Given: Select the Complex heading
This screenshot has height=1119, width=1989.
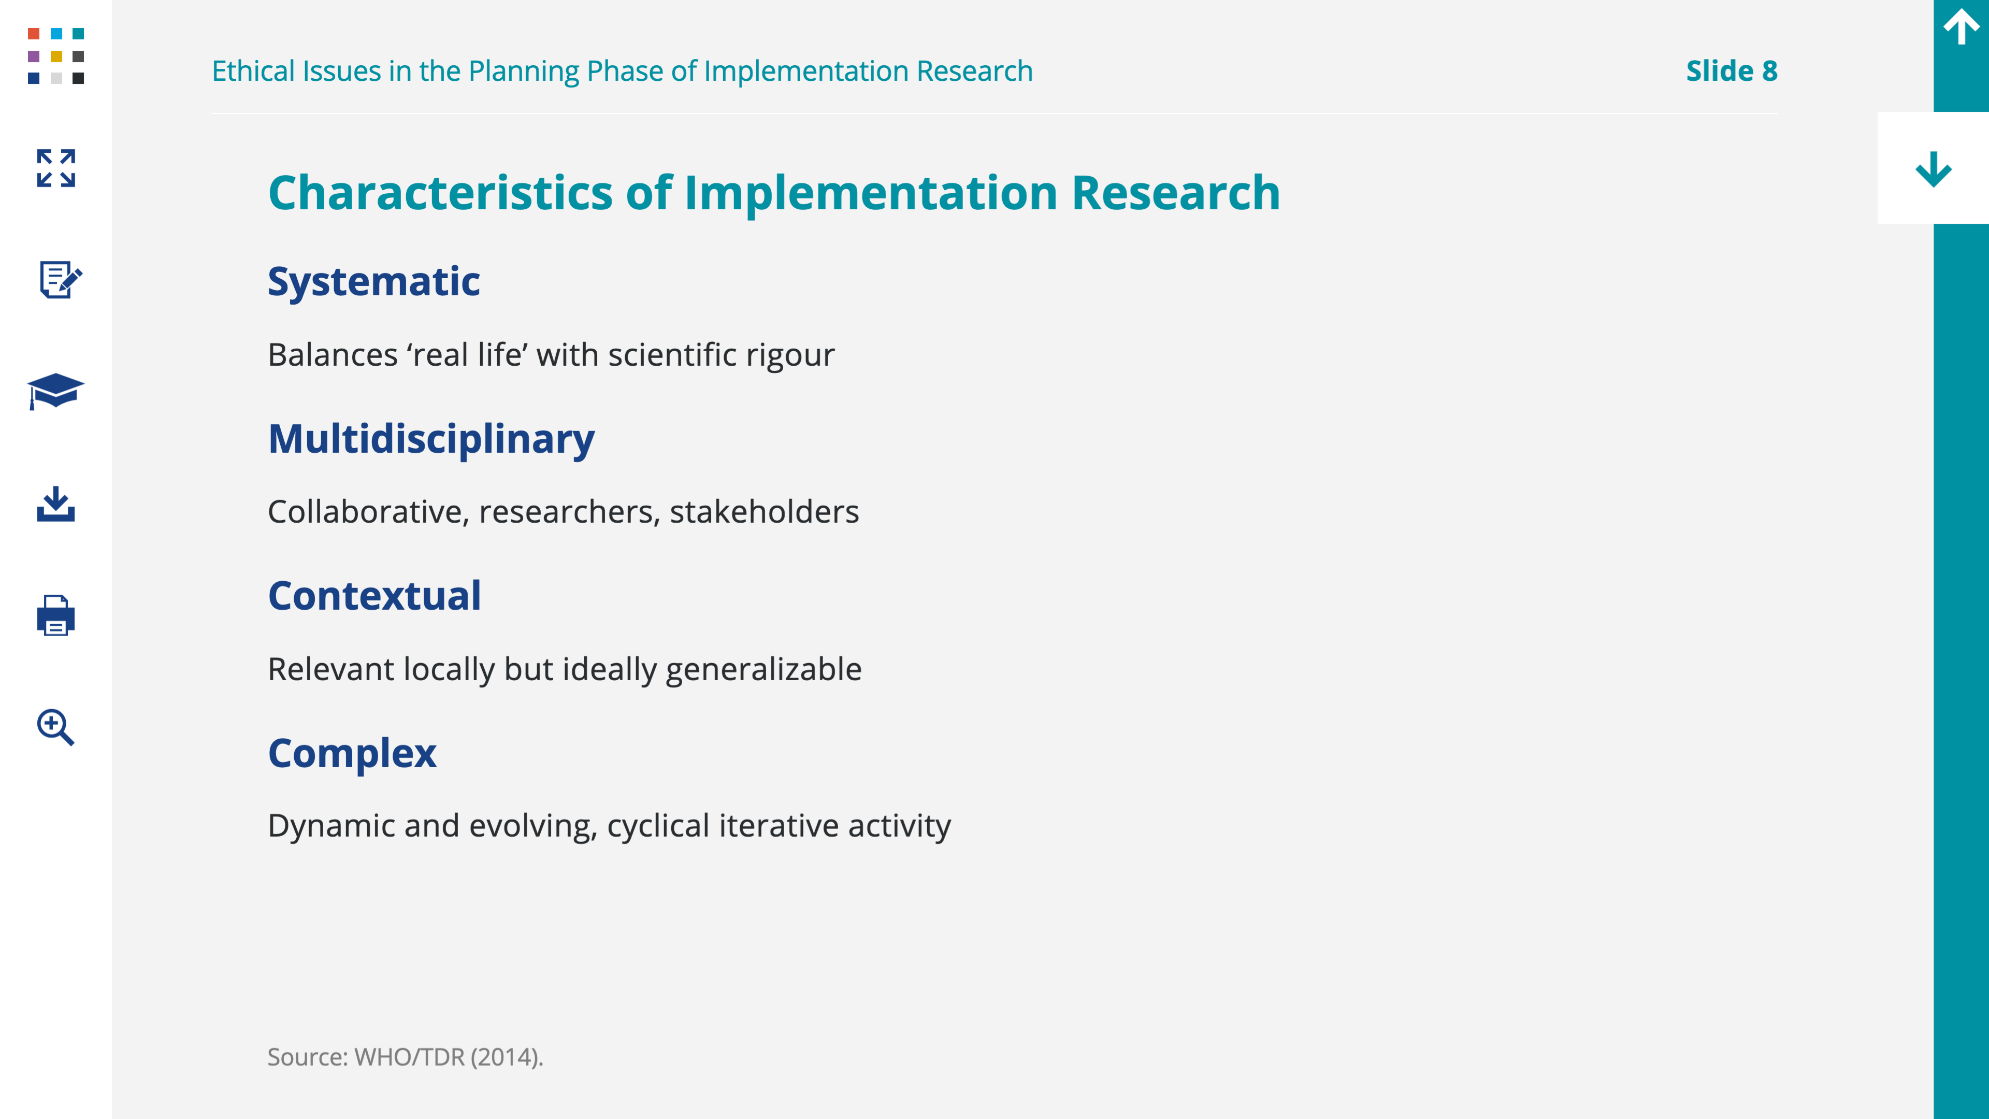Looking at the screenshot, I should [352, 753].
